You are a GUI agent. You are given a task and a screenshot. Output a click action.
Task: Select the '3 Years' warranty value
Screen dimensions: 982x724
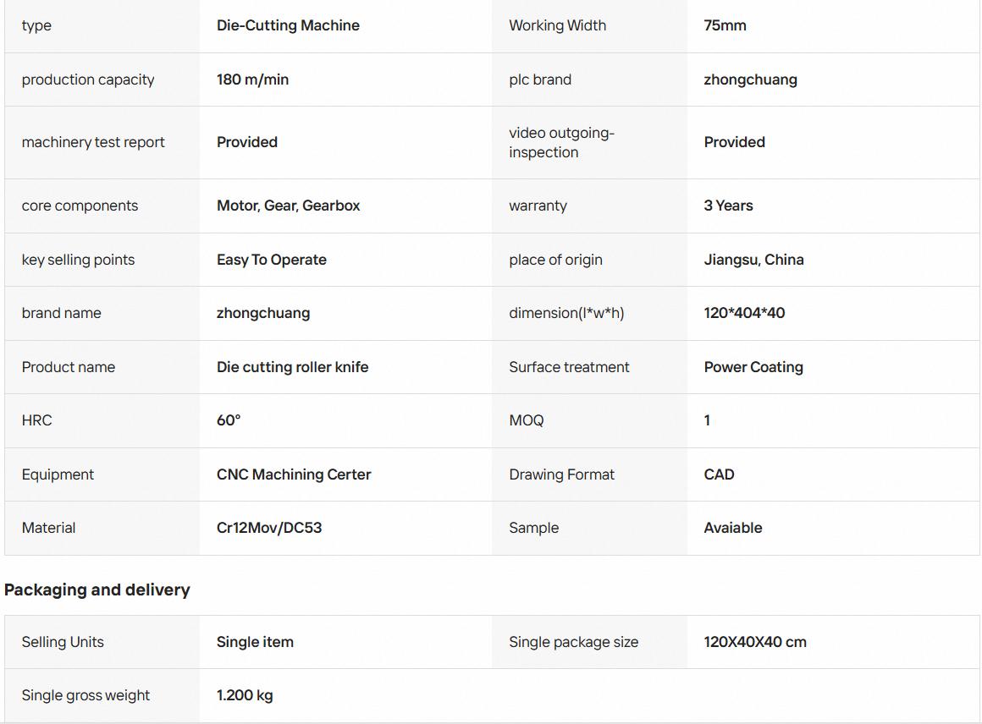pos(728,206)
